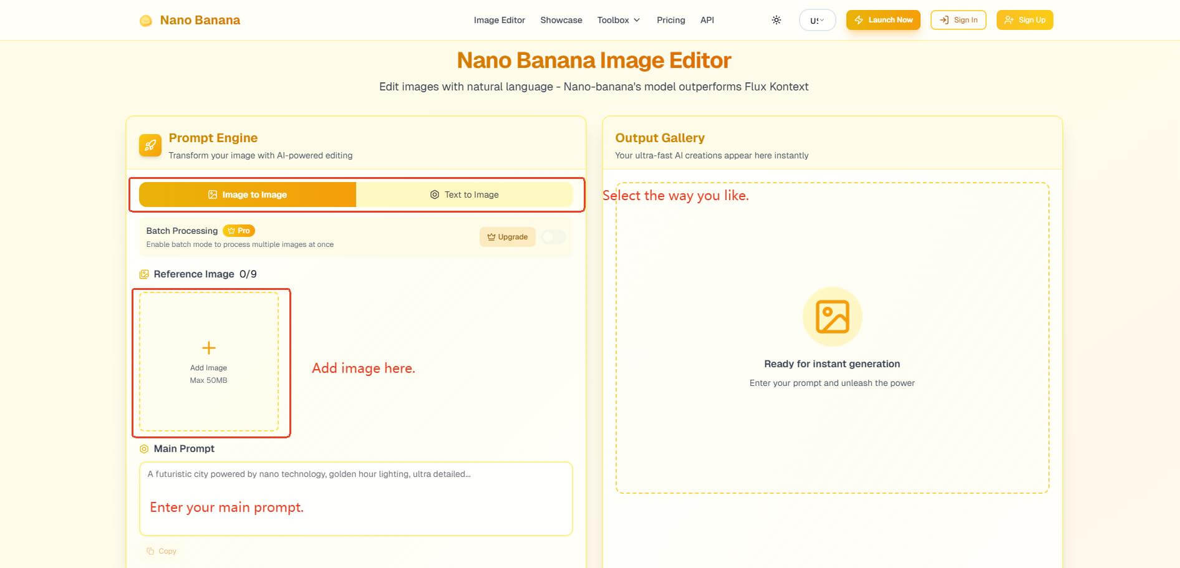This screenshot has width=1180, height=568.
Task: Click the crown icon on the Pro badge
Action: (231, 231)
